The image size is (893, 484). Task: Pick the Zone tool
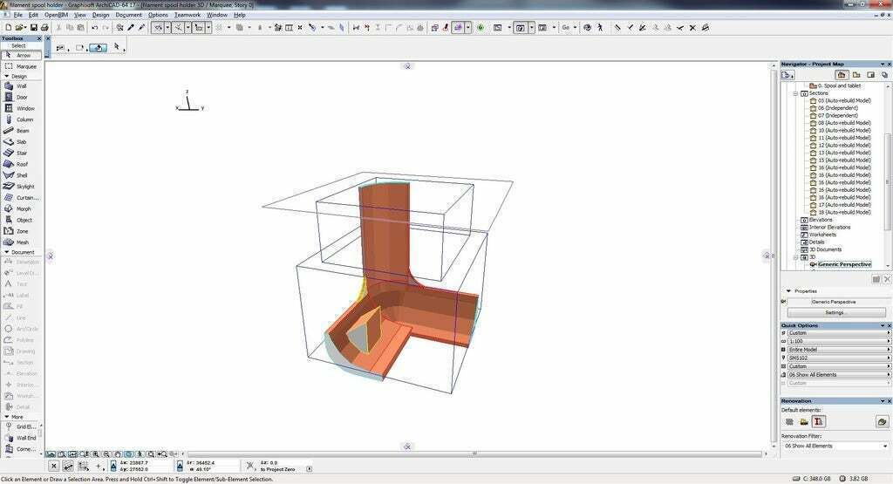pos(21,231)
